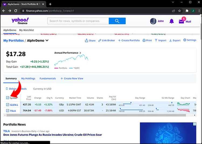Click the Share portfolio button
The image size is (202, 144).
click(90, 41)
